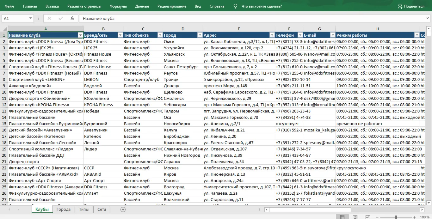Click the lightbulb Tell Me icon
The width and height of the screenshot is (432, 219).
coord(235,6)
